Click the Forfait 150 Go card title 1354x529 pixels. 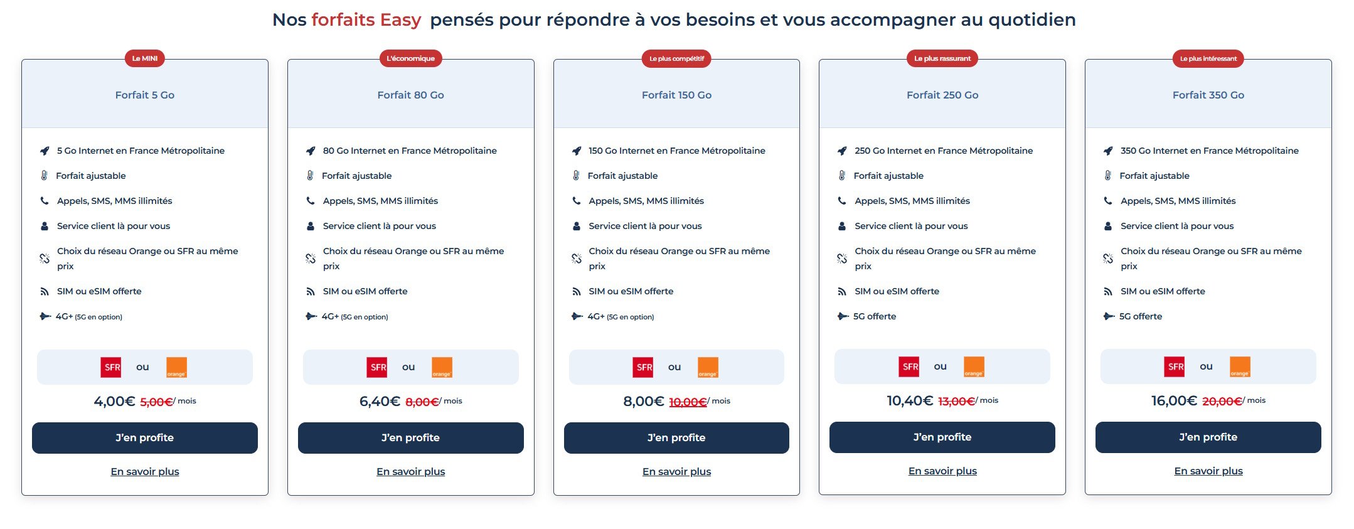[676, 95]
